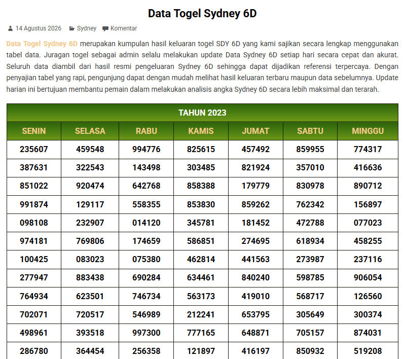The image size is (405, 359).
Task: Click the number 143498
Action: click(x=146, y=168)
